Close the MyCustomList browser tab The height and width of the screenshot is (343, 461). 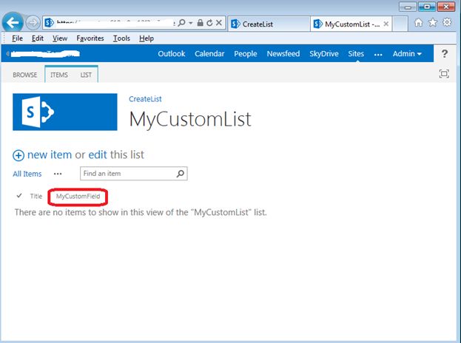coord(386,24)
